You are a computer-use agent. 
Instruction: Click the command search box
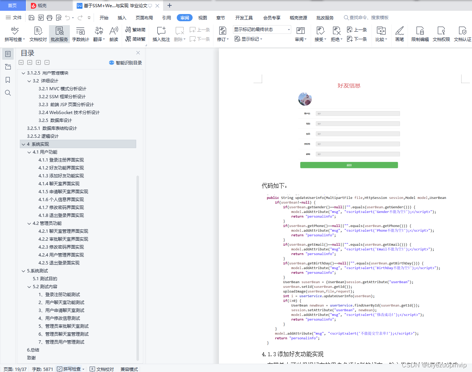(x=366, y=18)
